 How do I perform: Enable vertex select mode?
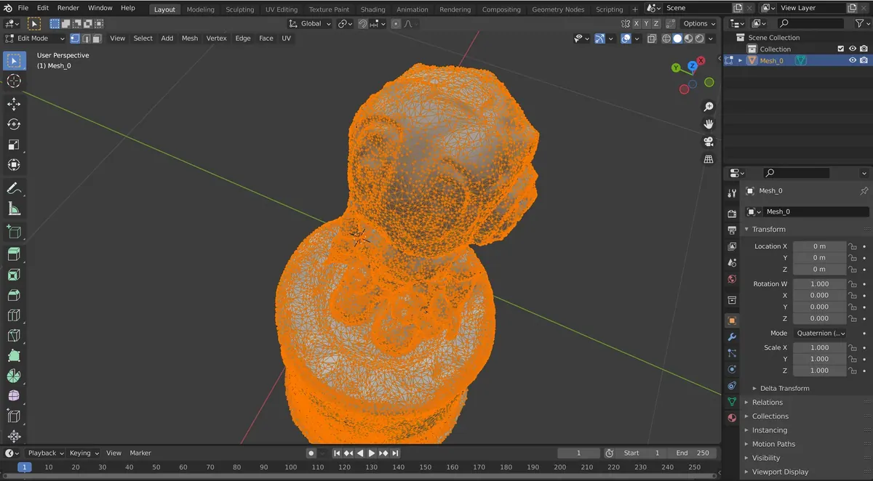pos(75,39)
